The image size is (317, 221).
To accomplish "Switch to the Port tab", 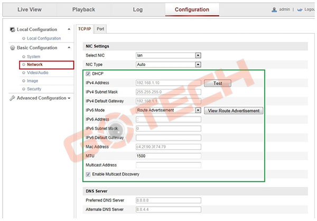I will 100,29.
